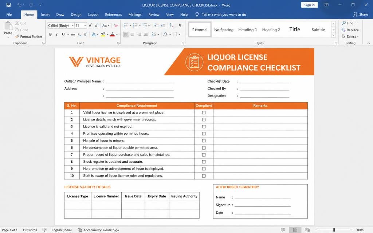Show paragraph marks and formatting symbols

[180, 25]
